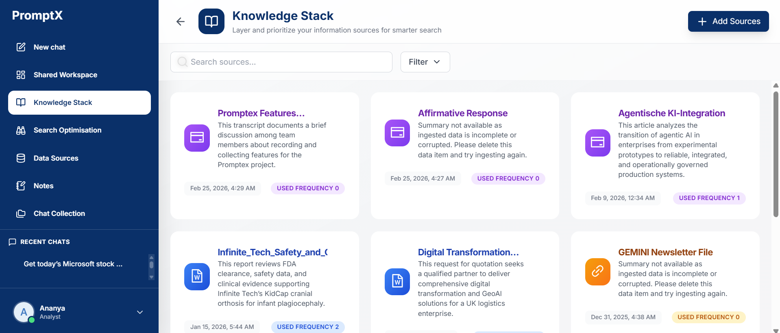Click the Feb 25, 2026, 4:27 AM date
This screenshot has width=780, height=333.
[423, 178]
